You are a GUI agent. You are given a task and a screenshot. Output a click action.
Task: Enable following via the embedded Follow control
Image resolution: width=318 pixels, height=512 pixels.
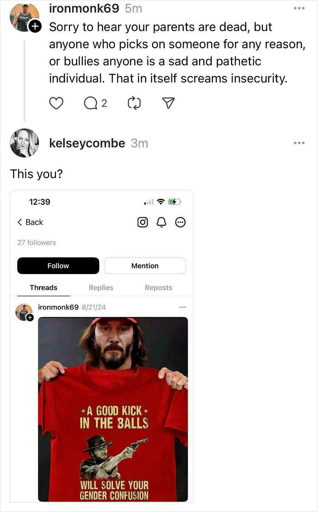coord(58,265)
